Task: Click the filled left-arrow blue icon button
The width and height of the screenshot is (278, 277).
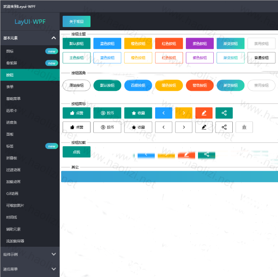Action: [x=164, y=113]
